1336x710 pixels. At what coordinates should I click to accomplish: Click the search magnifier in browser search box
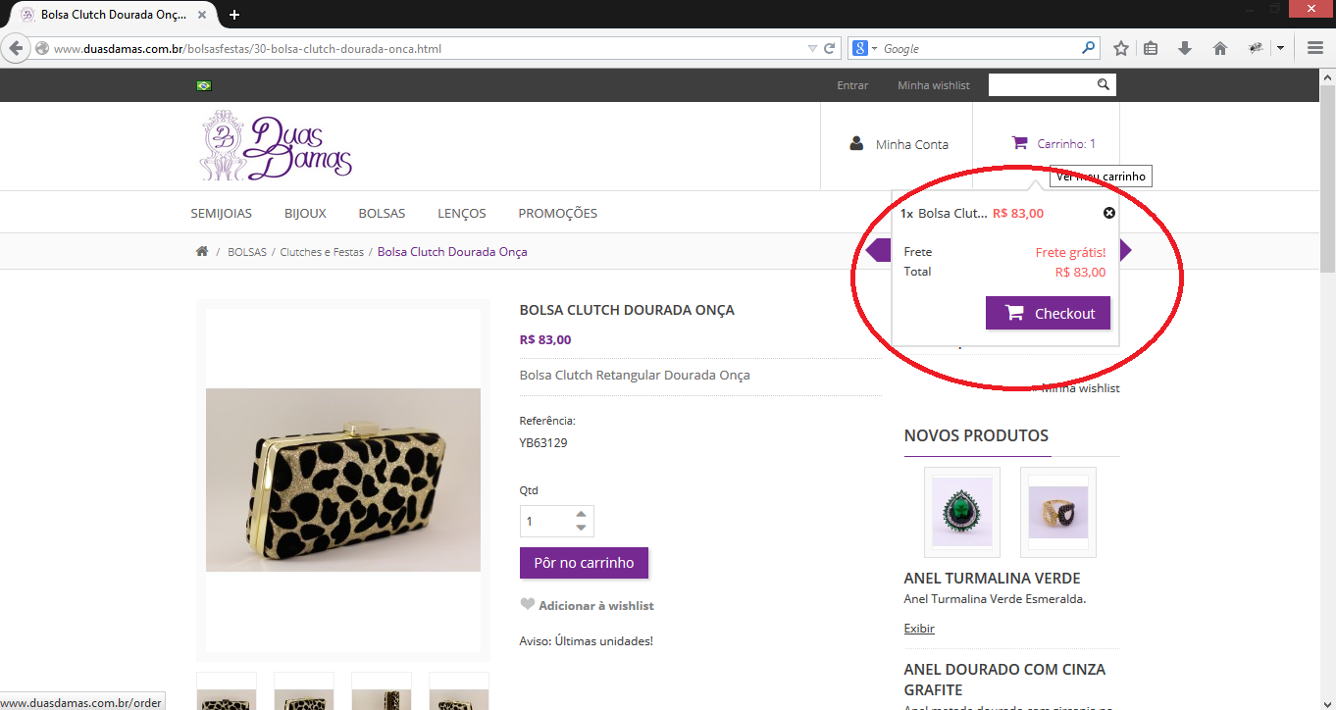[1089, 48]
